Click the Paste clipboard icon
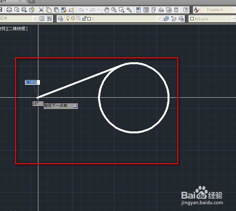The height and width of the screenshot is (211, 236). pos(56,10)
